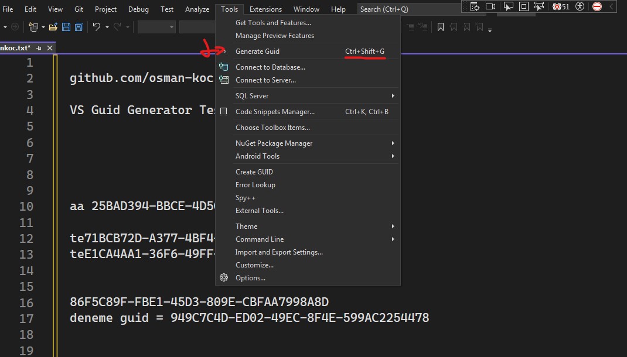Click the Save All icon
The height and width of the screenshot is (357, 627).
[79, 27]
